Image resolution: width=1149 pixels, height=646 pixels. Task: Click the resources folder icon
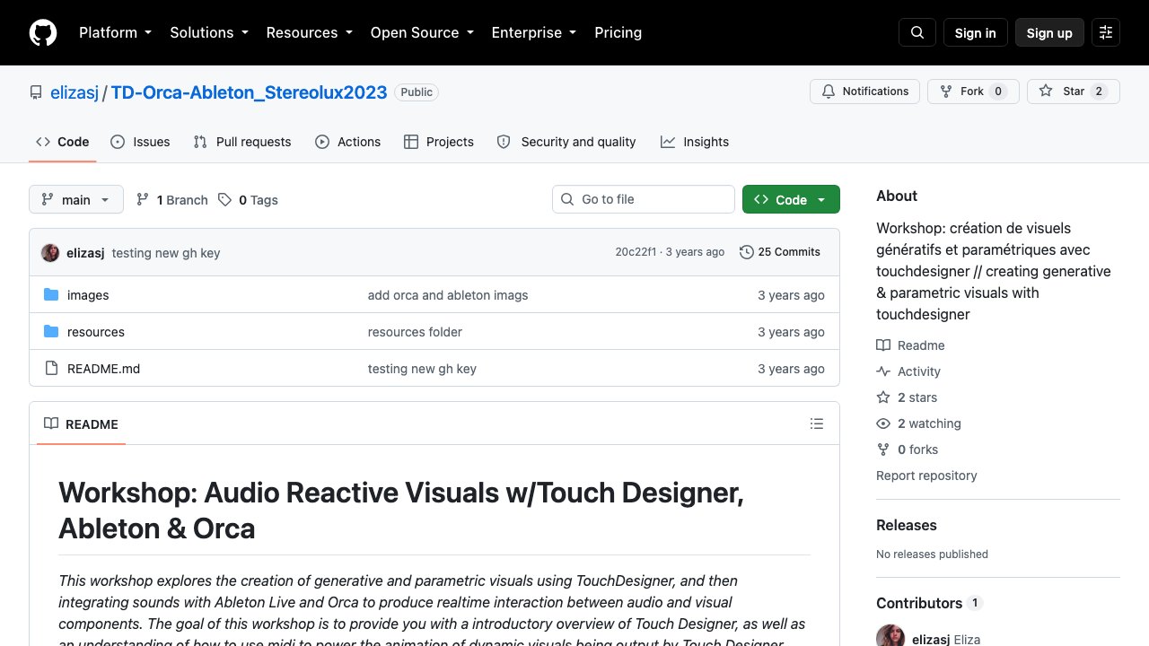point(51,332)
